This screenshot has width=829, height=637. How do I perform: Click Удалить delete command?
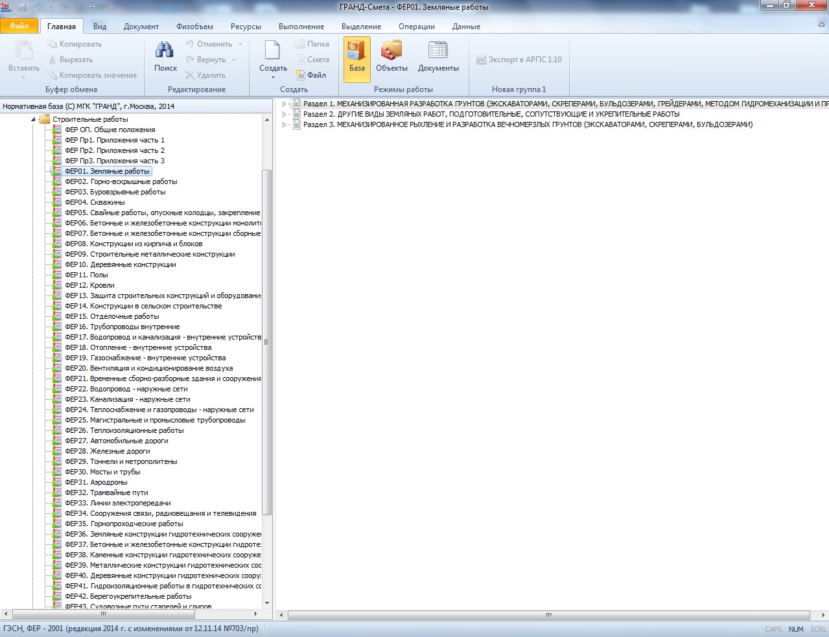[205, 75]
